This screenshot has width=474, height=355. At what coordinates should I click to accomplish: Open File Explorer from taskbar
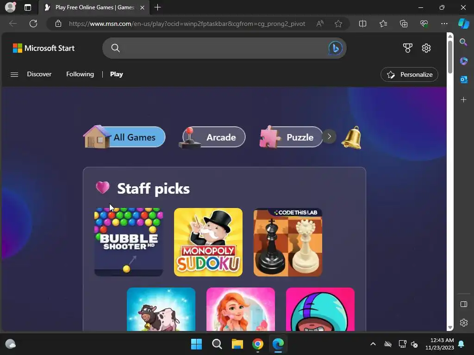point(237,344)
